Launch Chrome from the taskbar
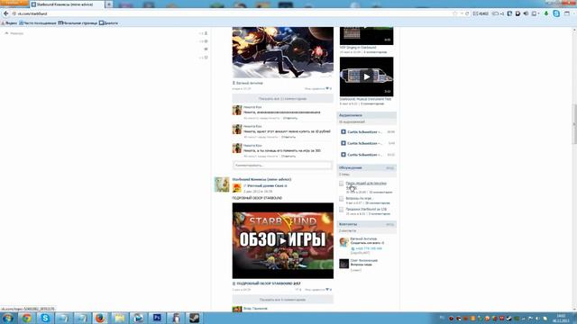 (x=26, y=318)
